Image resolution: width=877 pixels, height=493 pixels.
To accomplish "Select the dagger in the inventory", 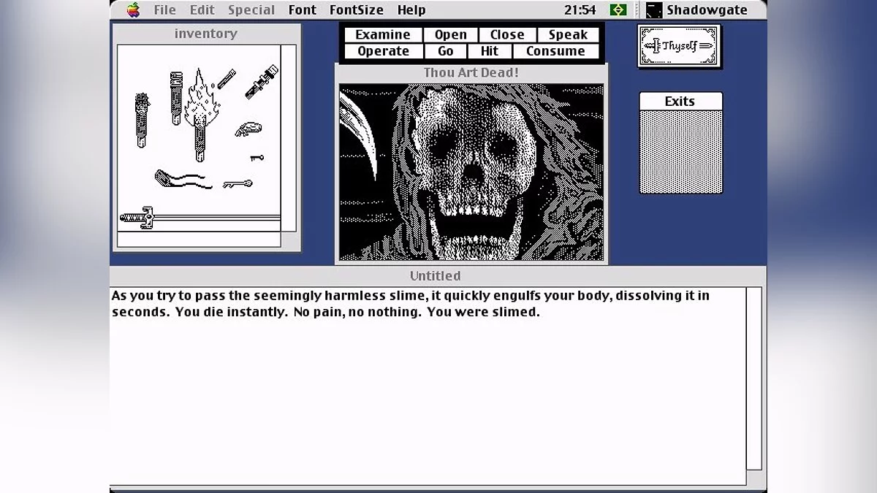I will (x=261, y=82).
